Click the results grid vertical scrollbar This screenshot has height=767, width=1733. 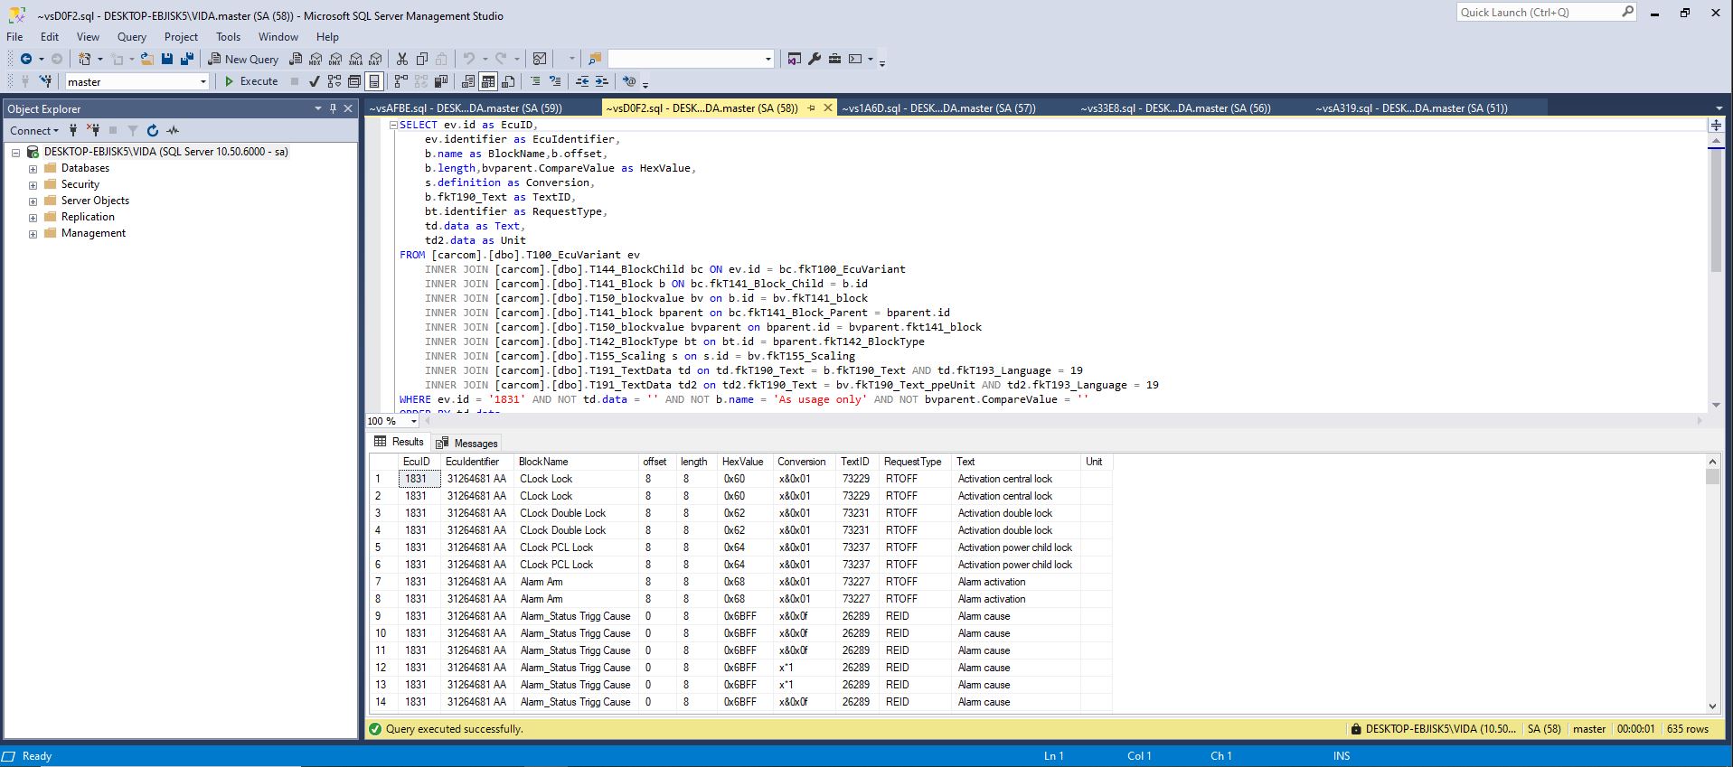pos(1712,584)
